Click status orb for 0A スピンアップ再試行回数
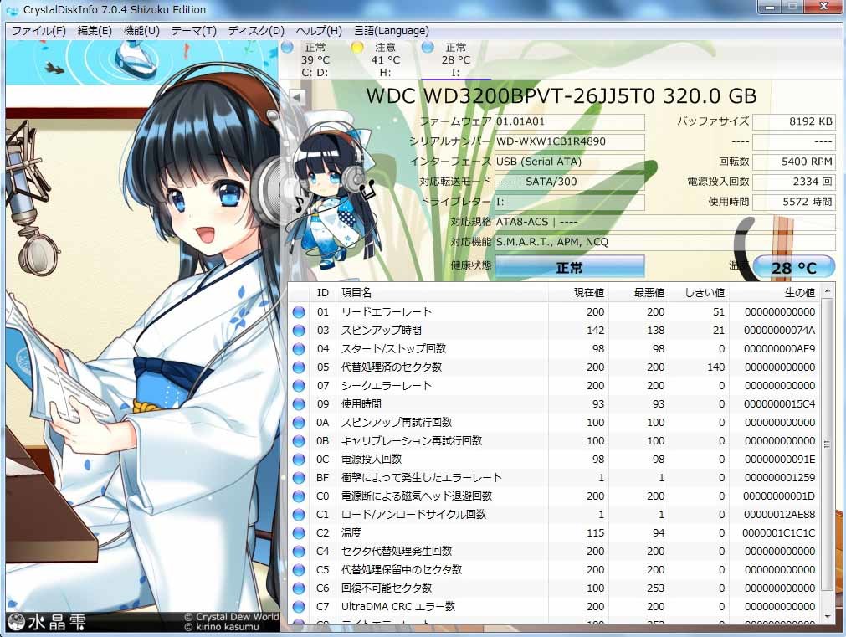Image resolution: width=846 pixels, height=637 pixels. [x=299, y=422]
